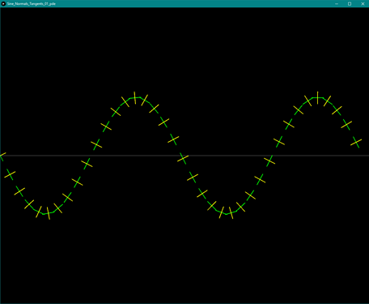This screenshot has height=304, width=369.
Task: Select the lowest point of the first trough
Action: click(44, 214)
